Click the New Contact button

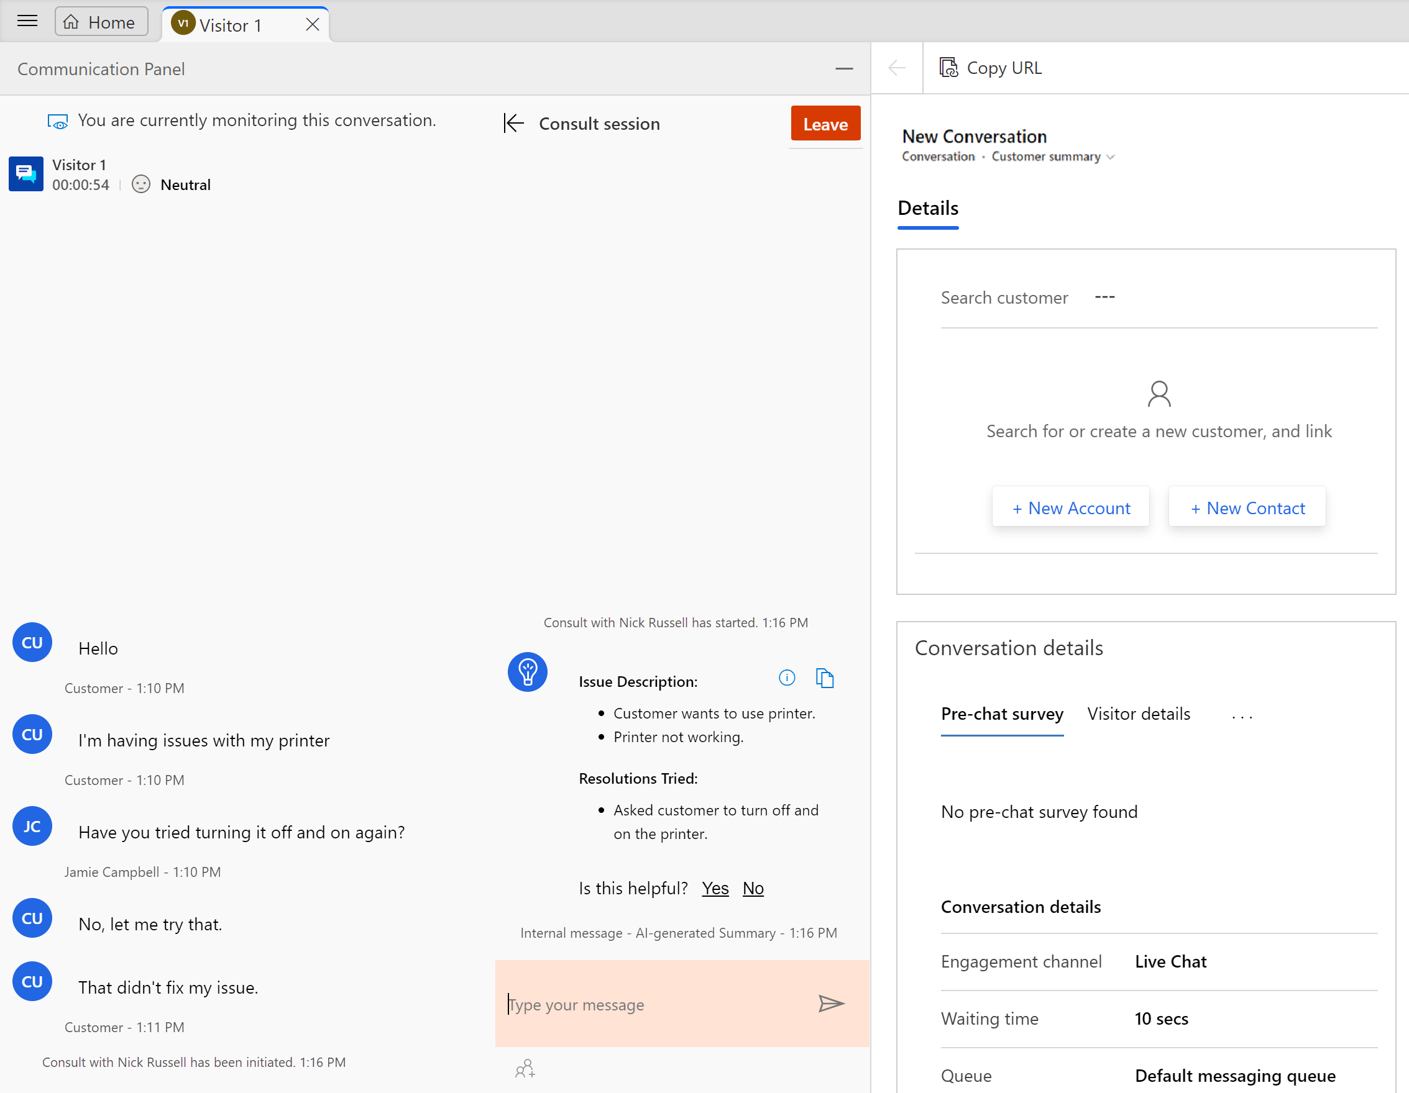click(1247, 507)
